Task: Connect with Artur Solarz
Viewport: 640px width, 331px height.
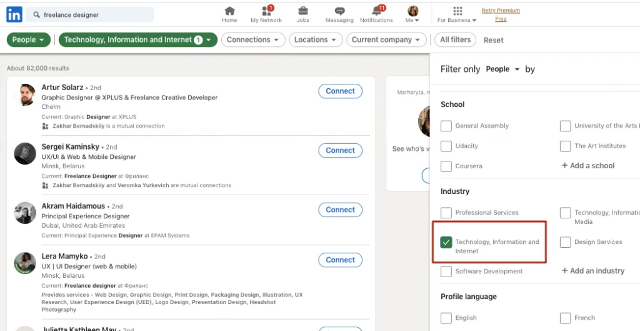Action: tap(341, 91)
